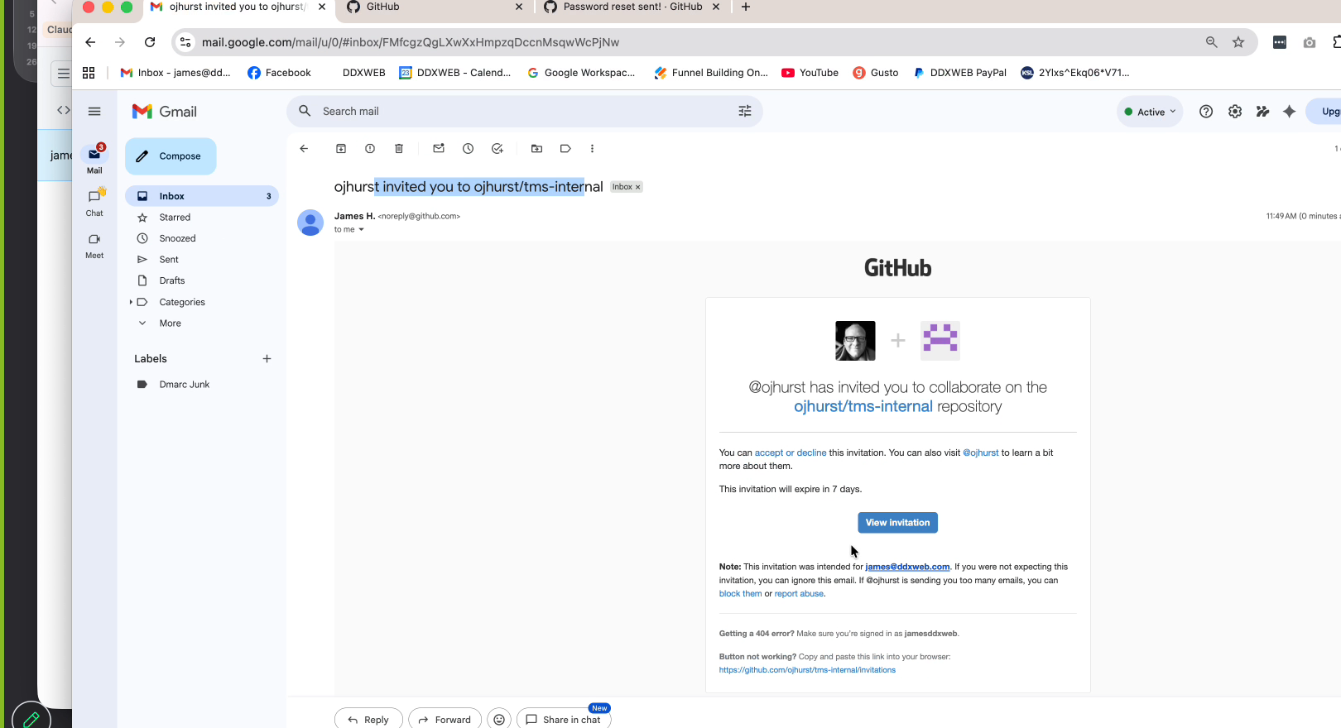Delete this email with trash icon

click(399, 149)
